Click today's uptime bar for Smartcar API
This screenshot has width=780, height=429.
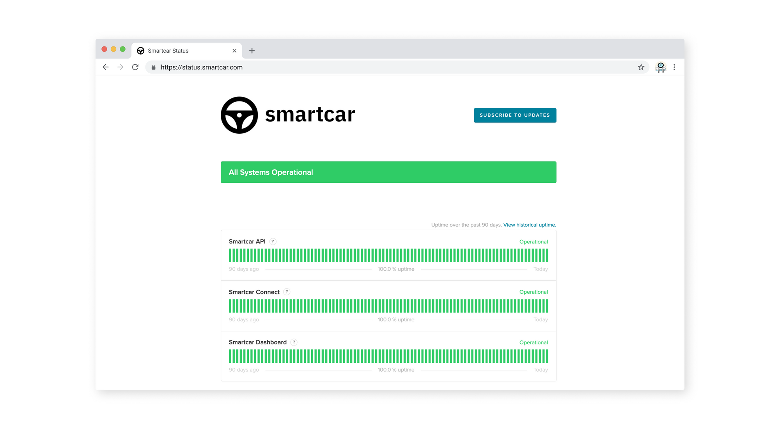pos(547,255)
